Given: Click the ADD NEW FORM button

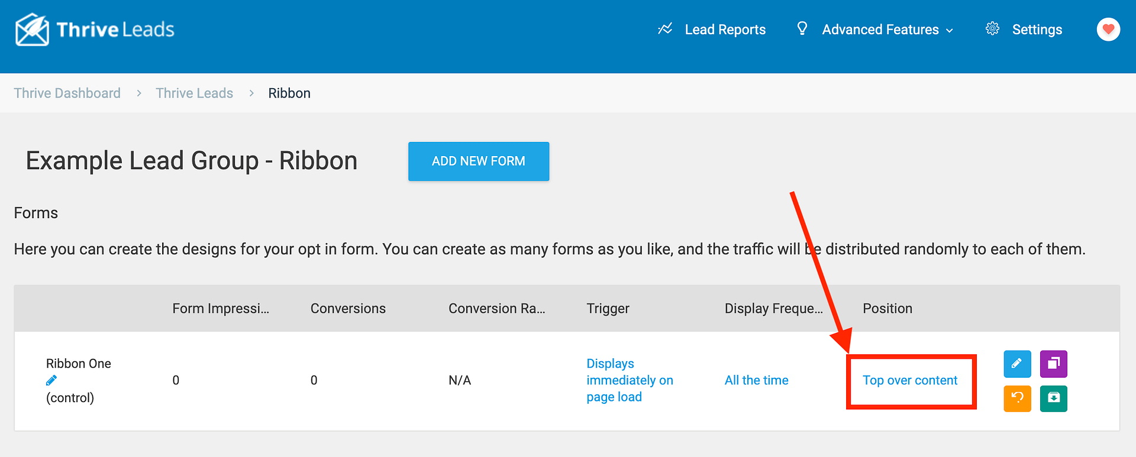Looking at the screenshot, I should pos(479,161).
